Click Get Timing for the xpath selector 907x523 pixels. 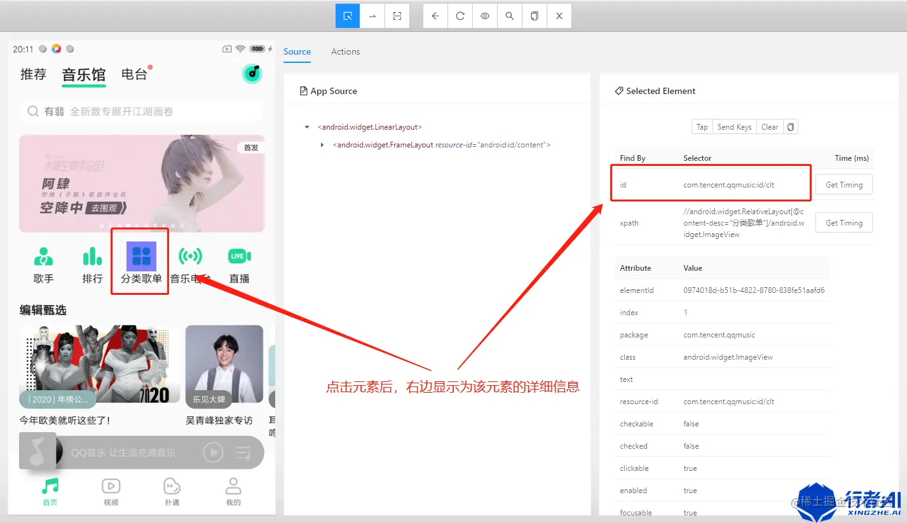tap(844, 223)
